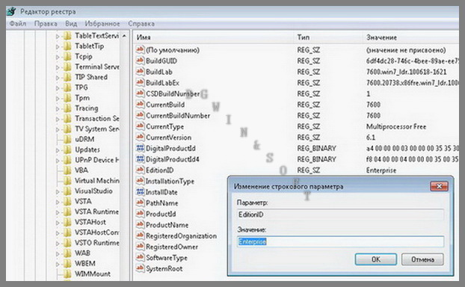Click the PathName string value icon
Image resolution: width=465 pixels, height=287 pixels.
click(140, 203)
